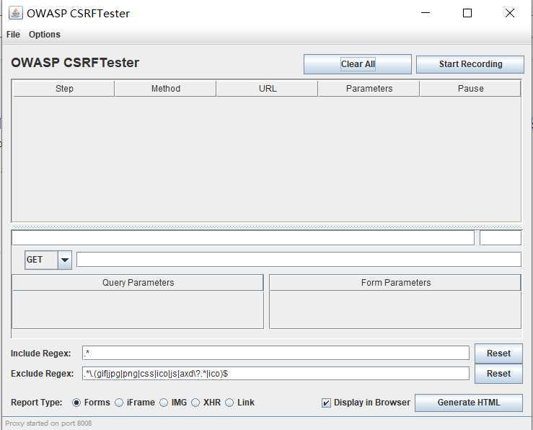
Task: Minimize the OWASP CSRFTester window
Action: tap(426, 13)
